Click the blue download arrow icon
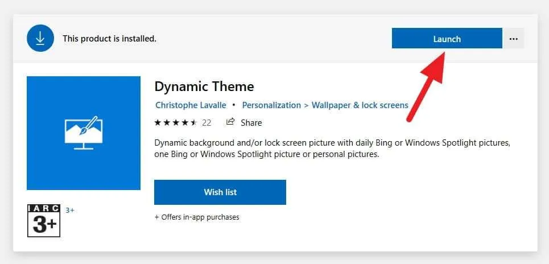 point(40,38)
